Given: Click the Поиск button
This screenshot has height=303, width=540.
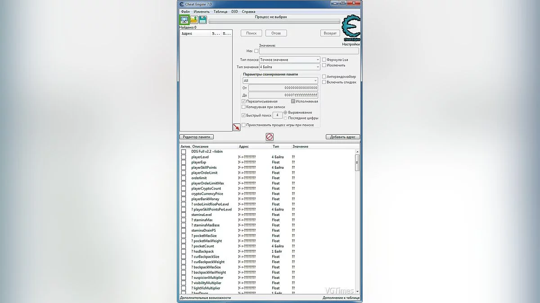Looking at the screenshot, I should point(252,33).
